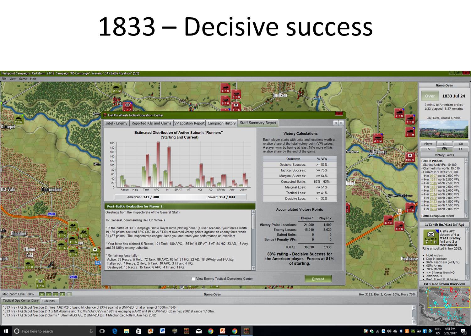Viewport: 471px width, 336px height.
Task: Click the 1/C/4th B unit counter icon
Action: tap(431, 238)
